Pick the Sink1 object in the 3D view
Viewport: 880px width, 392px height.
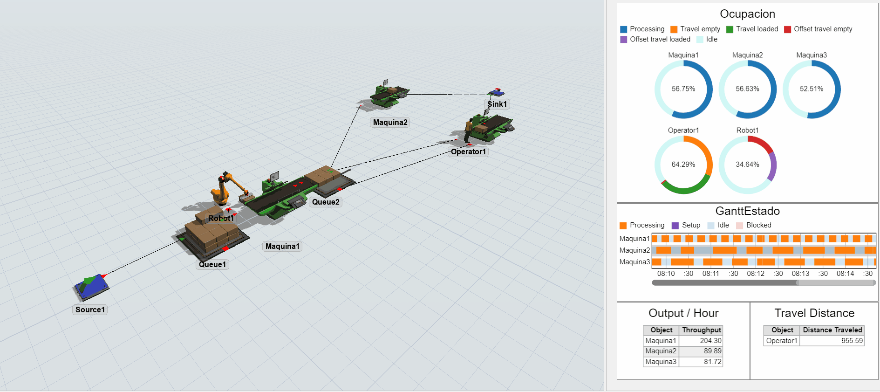(496, 92)
